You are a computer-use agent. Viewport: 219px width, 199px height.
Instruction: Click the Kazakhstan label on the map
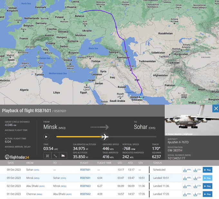pyautogui.click(x=165, y=34)
